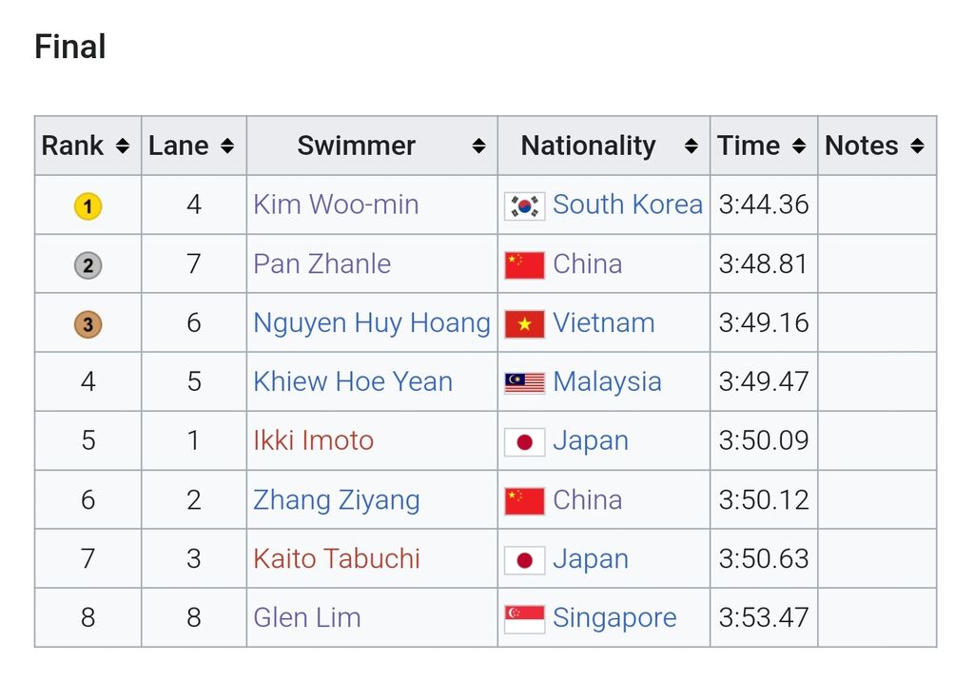Viewport: 974px width, 681px height.
Task: Click the gold medal rank icon
Action: tap(88, 206)
